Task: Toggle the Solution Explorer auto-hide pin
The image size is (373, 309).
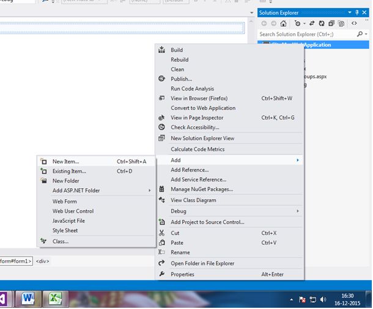Action: point(357,12)
